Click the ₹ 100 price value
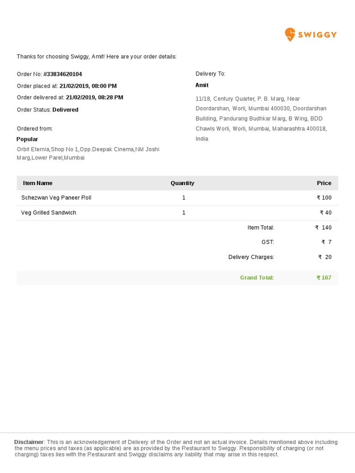The width and height of the screenshot is (355, 473). click(x=324, y=198)
